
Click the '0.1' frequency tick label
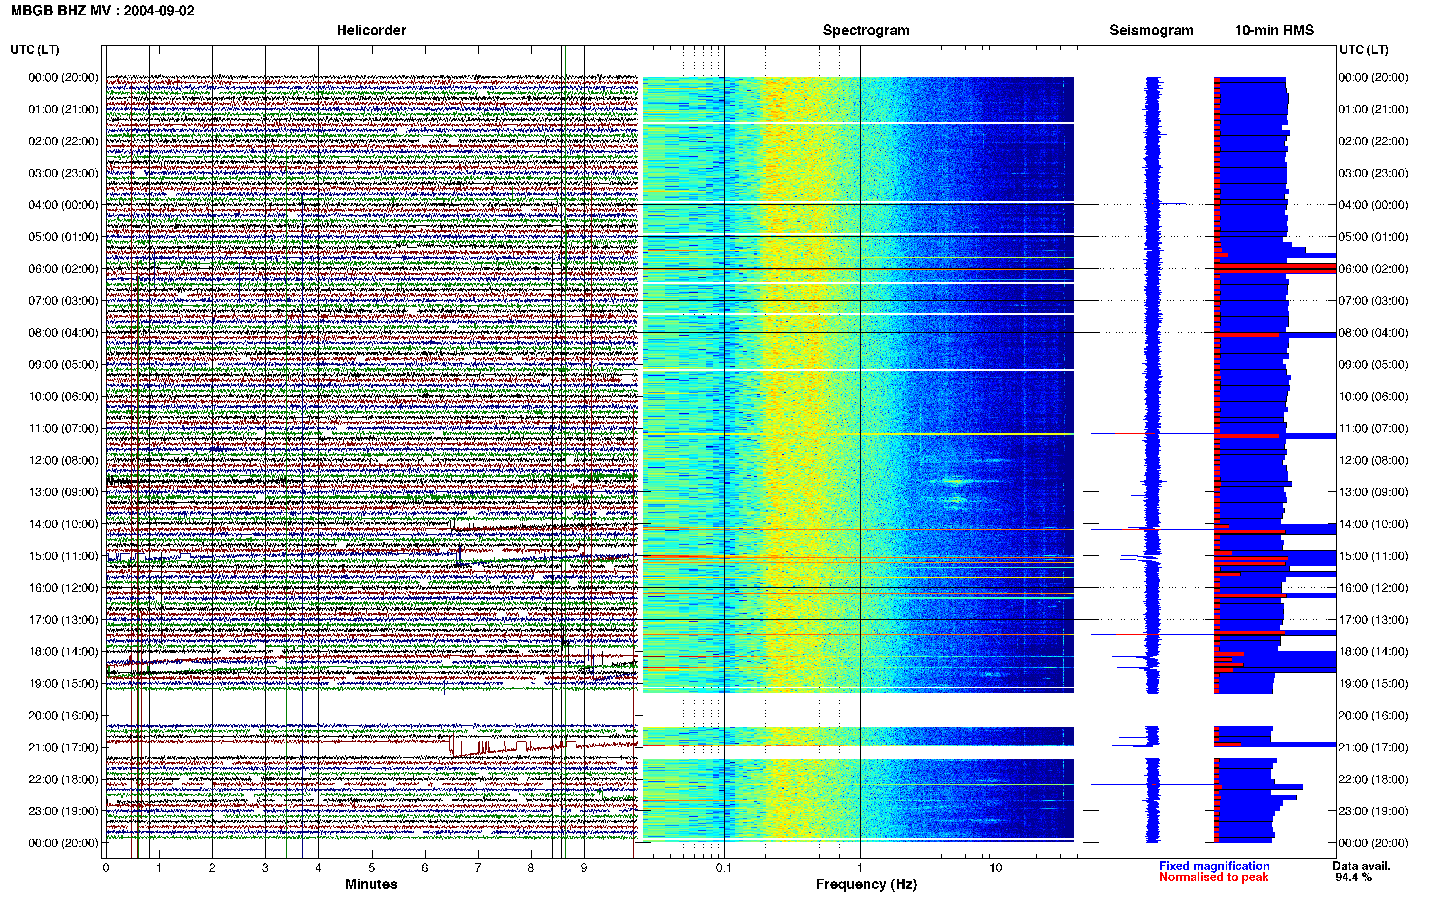(724, 867)
